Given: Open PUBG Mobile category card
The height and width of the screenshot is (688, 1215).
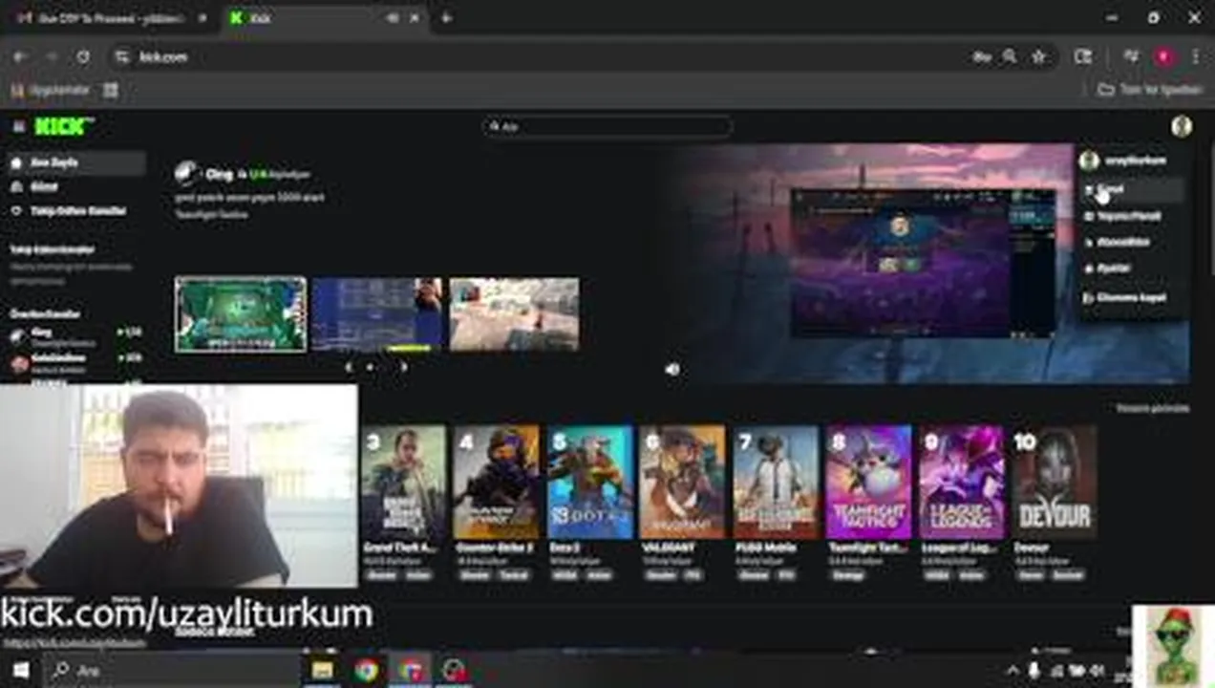Looking at the screenshot, I should click(776, 504).
